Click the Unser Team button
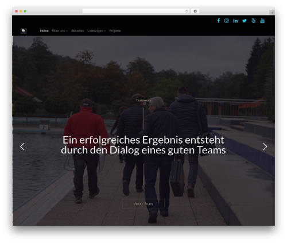This screenshot has width=287, height=243. [x=143, y=203]
